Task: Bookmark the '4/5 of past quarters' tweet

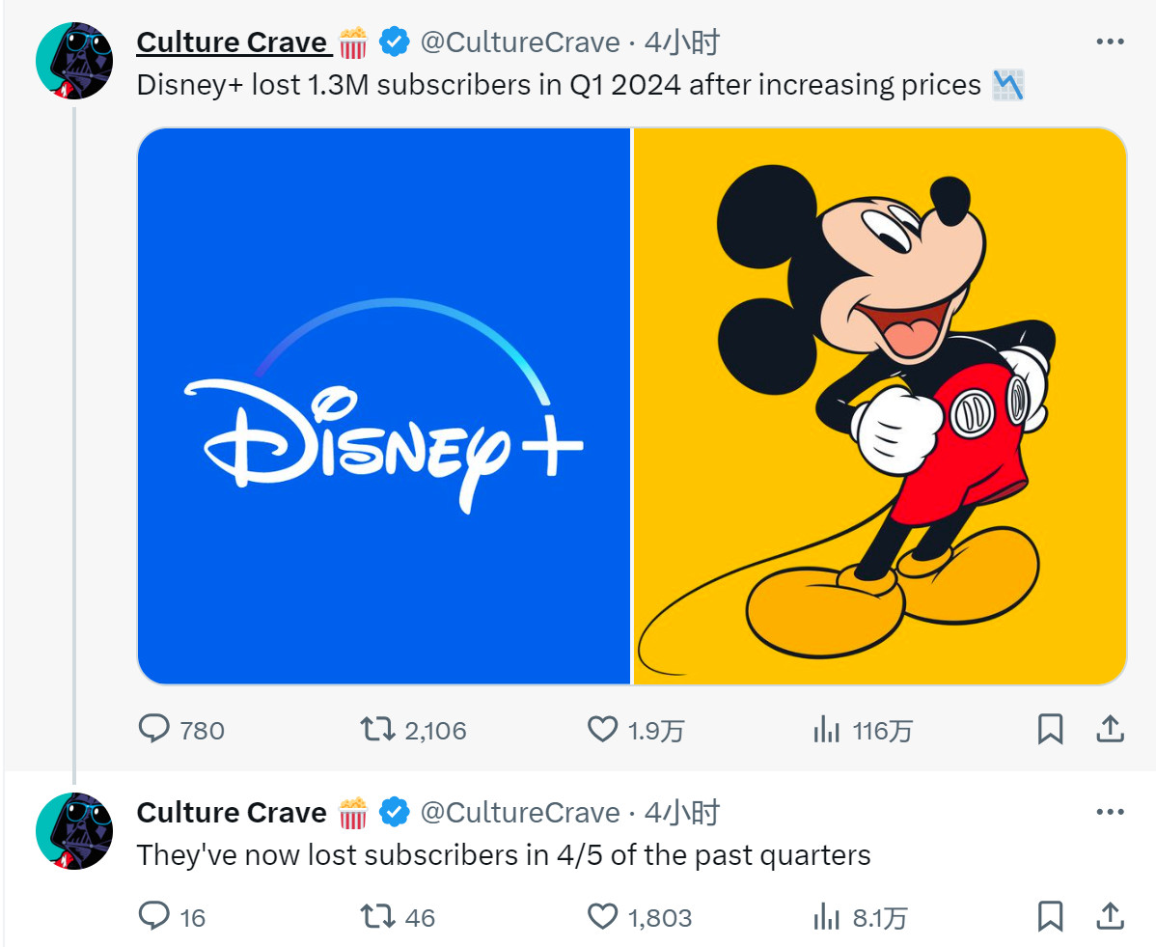Action: pos(1050,915)
